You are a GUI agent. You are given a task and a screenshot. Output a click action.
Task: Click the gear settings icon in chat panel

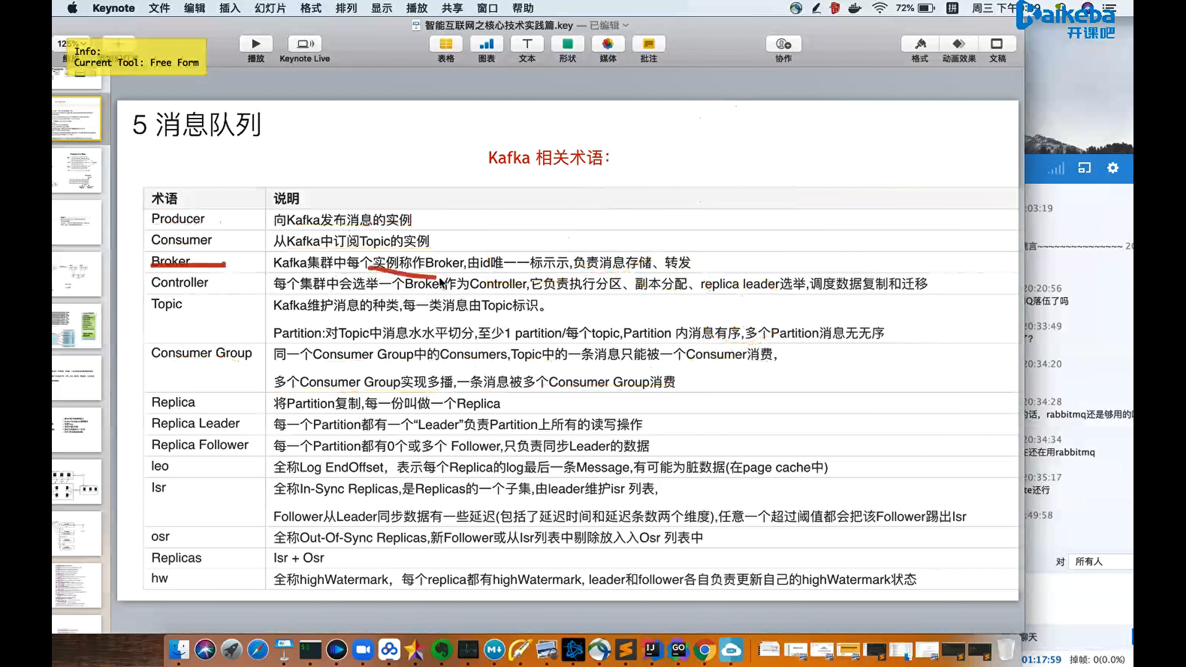point(1112,168)
